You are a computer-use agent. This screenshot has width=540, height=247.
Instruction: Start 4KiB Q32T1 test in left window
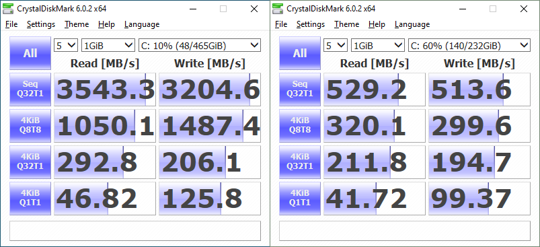(x=30, y=162)
